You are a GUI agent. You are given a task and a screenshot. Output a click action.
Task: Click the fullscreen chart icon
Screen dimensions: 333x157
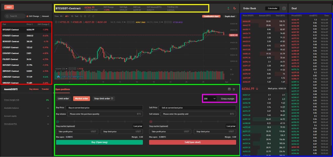pyautogui.click(x=89, y=16)
